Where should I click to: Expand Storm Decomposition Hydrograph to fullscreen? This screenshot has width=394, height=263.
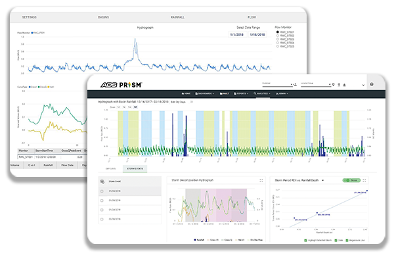point(261,180)
